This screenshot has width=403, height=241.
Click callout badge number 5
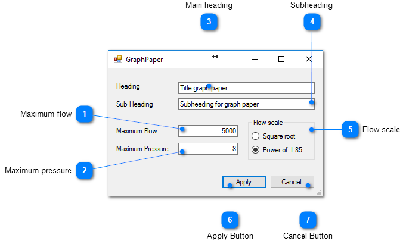pos(350,129)
